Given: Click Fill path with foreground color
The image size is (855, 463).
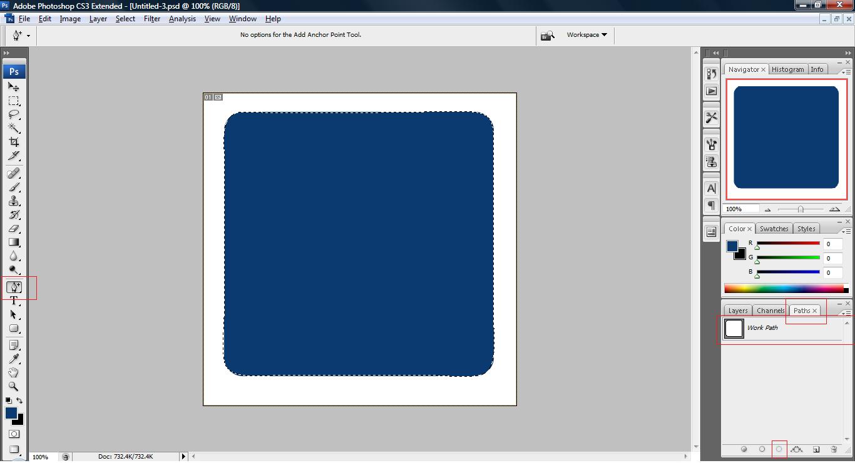Looking at the screenshot, I should (x=744, y=449).
